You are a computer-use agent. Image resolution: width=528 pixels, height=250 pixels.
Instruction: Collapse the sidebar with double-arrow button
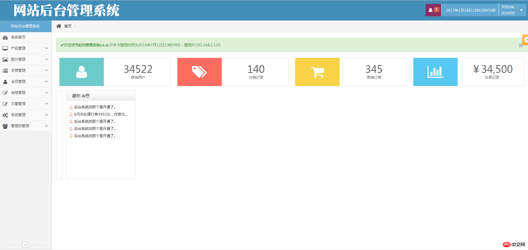[x=25, y=245]
